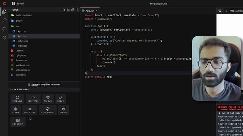Click the Collapse All folders icon

pyautogui.click(x=73, y=10)
